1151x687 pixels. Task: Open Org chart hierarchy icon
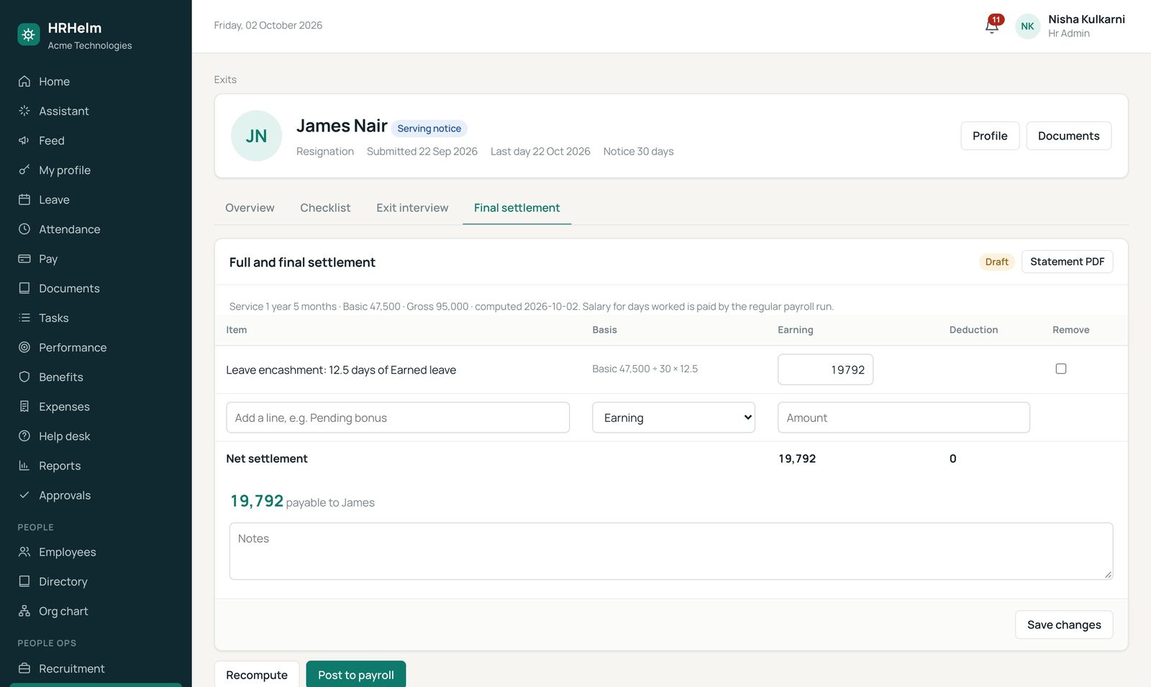[24, 611]
